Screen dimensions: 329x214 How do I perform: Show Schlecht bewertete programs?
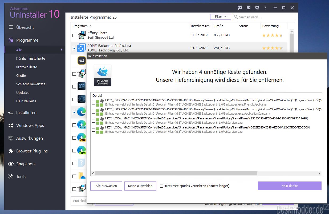[x=31, y=84]
